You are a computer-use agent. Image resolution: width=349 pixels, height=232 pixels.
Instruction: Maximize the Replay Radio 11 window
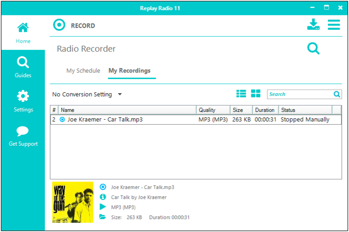[326, 8]
